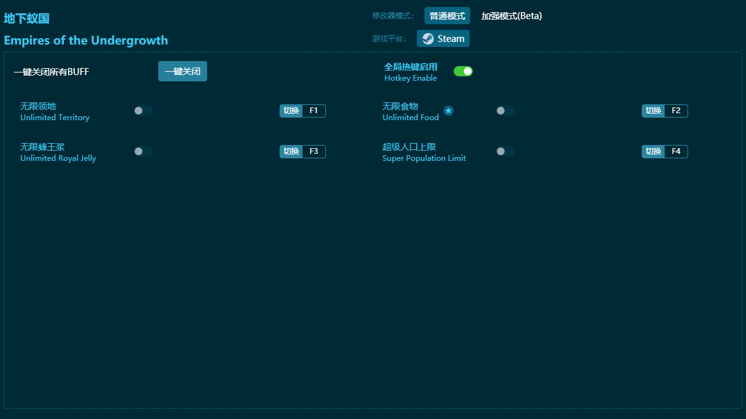Click 切换 button for F2 hotkey
The image size is (746, 419).
[653, 111]
